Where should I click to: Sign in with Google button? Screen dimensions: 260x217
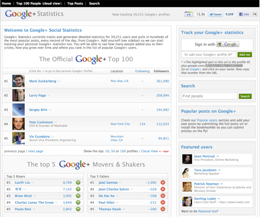click(228, 44)
